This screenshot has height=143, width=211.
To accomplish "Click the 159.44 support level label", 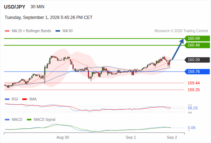I will 193,83.
